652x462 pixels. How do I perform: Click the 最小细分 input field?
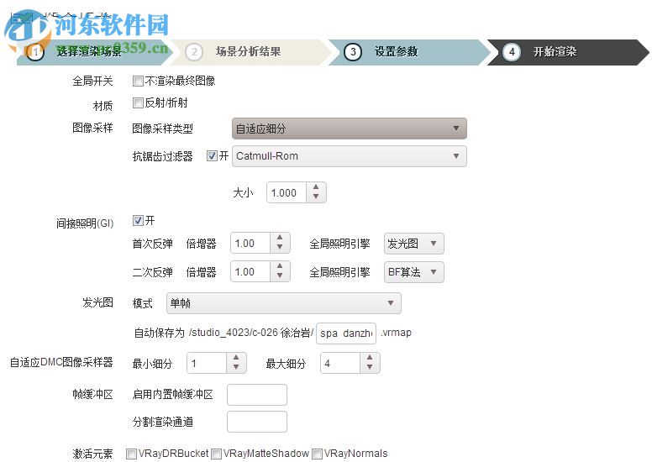[207, 363]
